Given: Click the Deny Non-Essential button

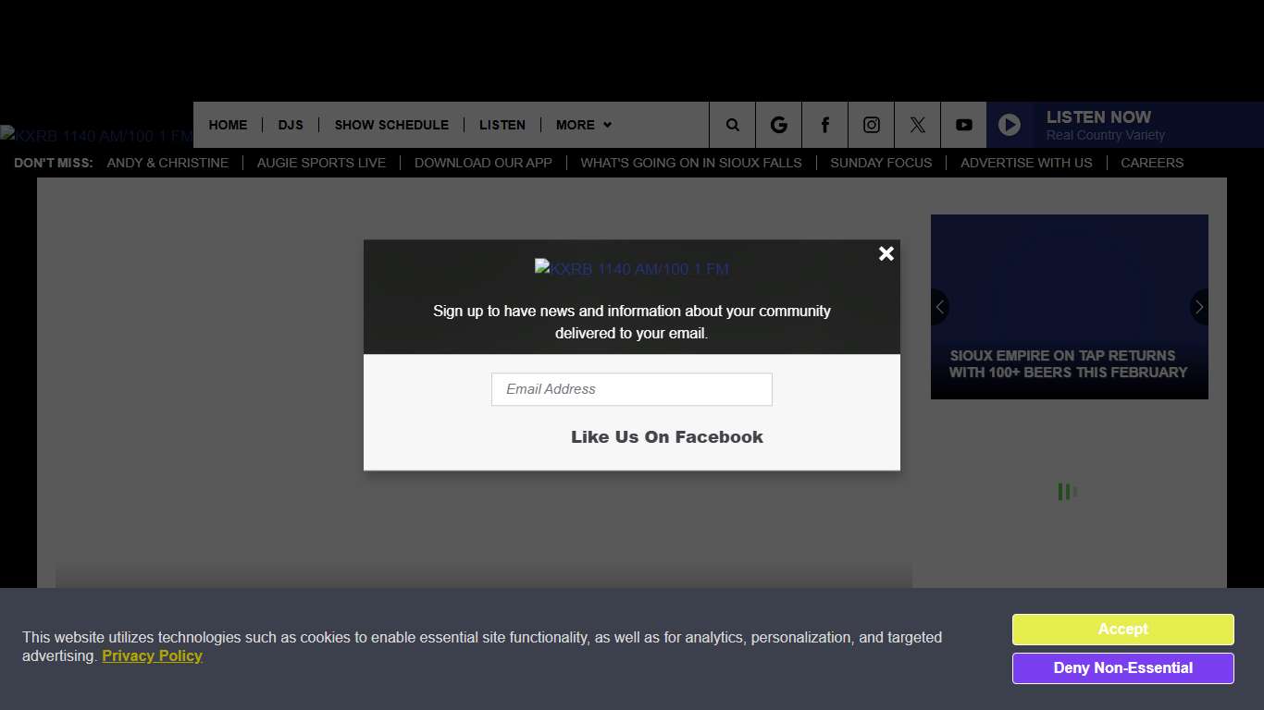Looking at the screenshot, I should [x=1122, y=668].
